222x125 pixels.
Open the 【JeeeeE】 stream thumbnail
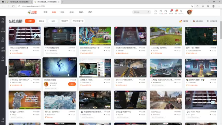(x=166, y=36)
